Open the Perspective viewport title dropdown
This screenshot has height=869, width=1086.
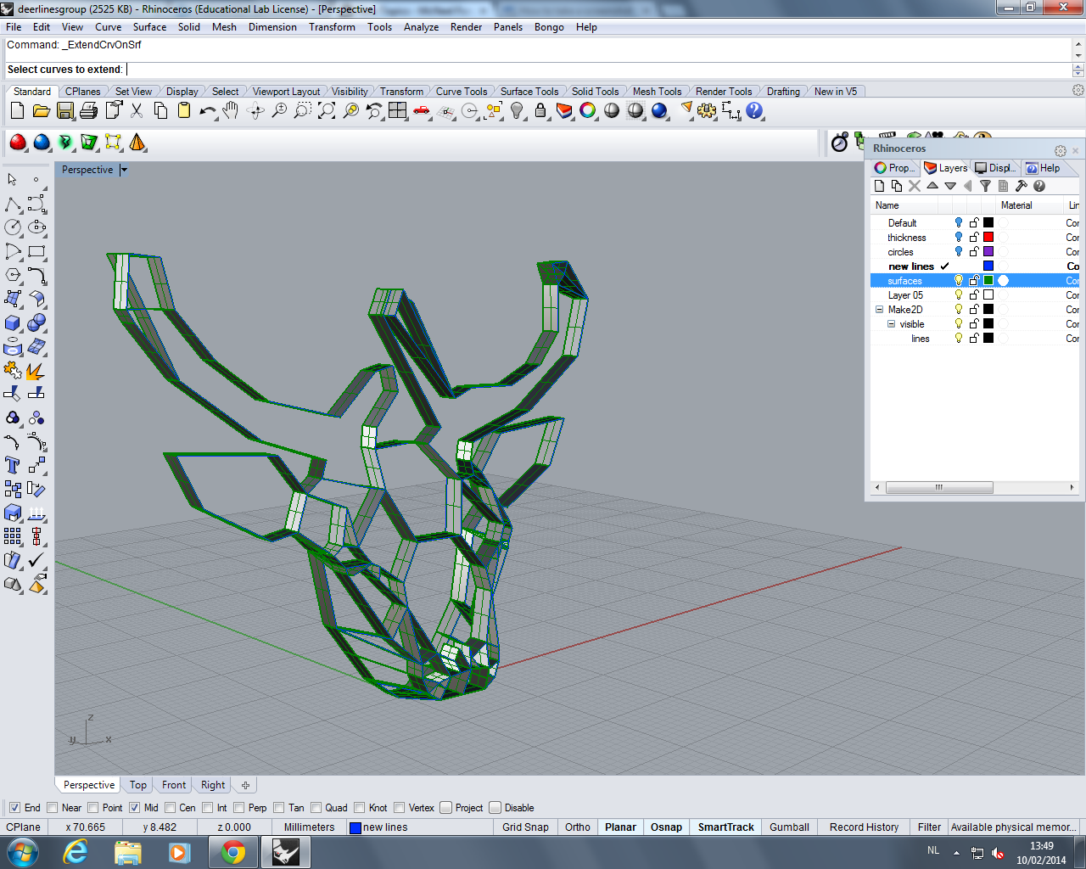click(124, 170)
